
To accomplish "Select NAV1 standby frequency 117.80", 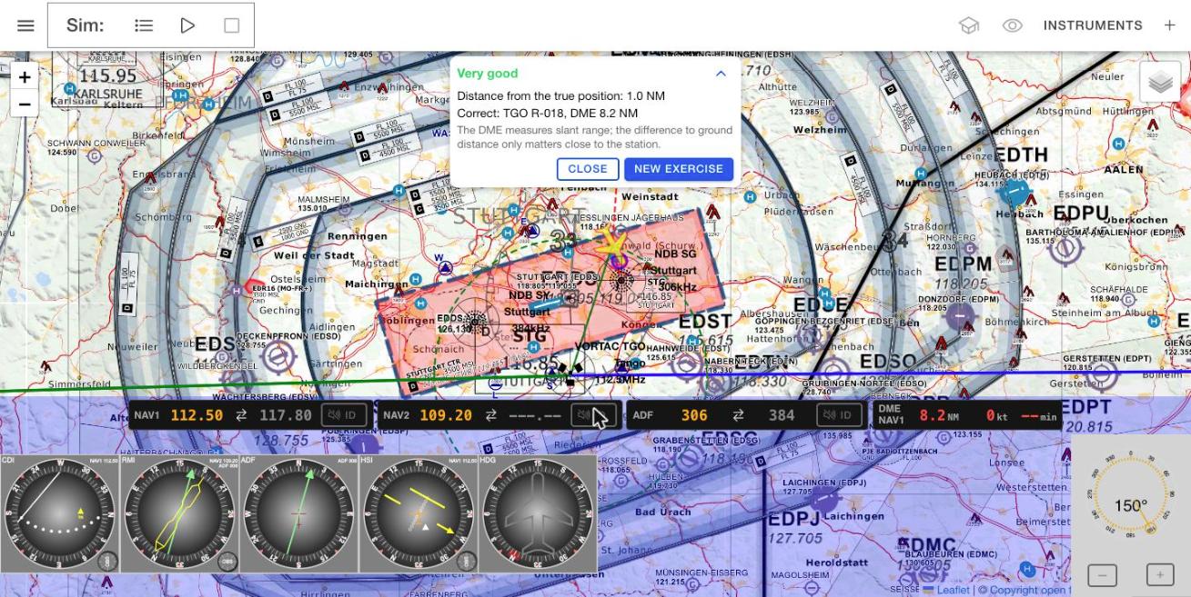I will [x=286, y=415].
